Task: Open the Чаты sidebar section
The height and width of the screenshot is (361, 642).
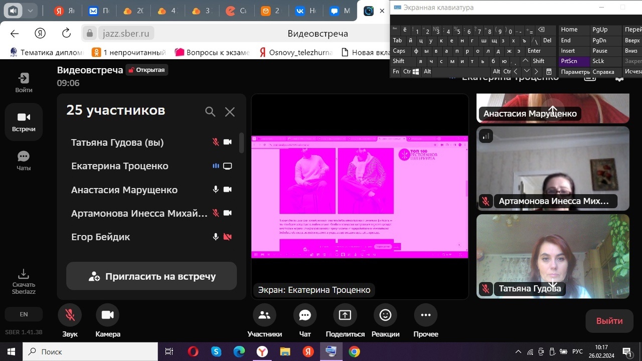Action: tap(24, 161)
